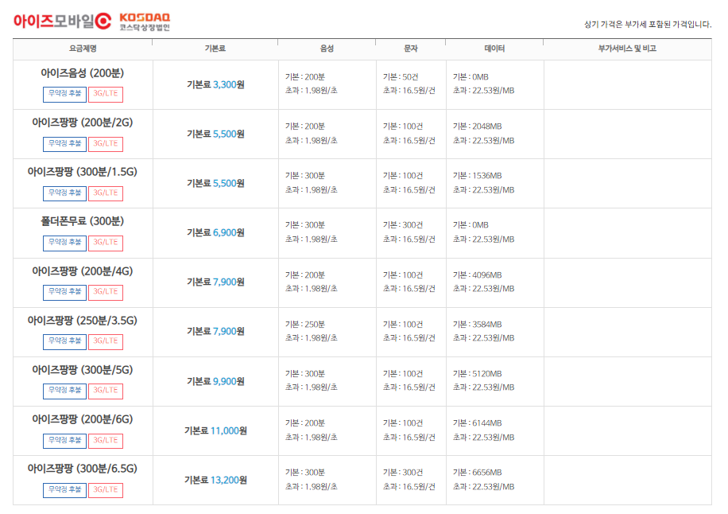Click the 기본 : 3584MB data value

(478, 325)
